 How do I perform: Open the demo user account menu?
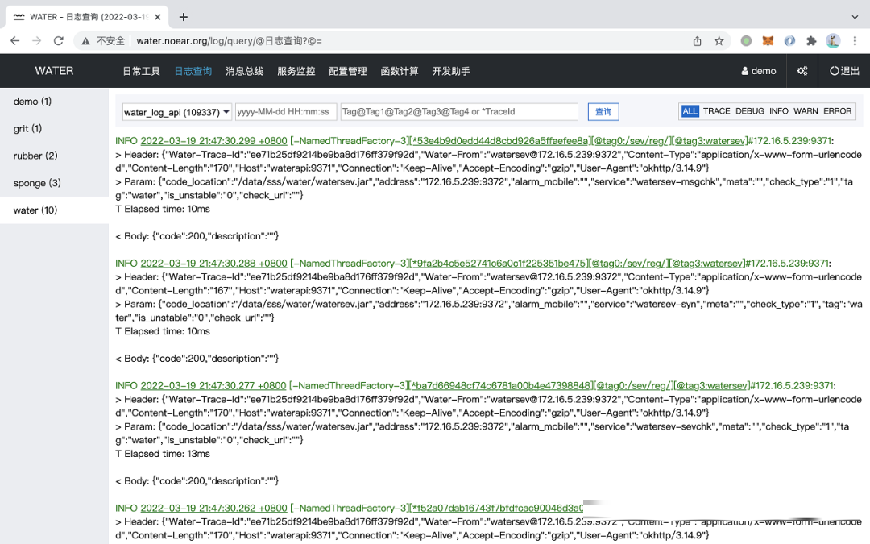point(759,71)
